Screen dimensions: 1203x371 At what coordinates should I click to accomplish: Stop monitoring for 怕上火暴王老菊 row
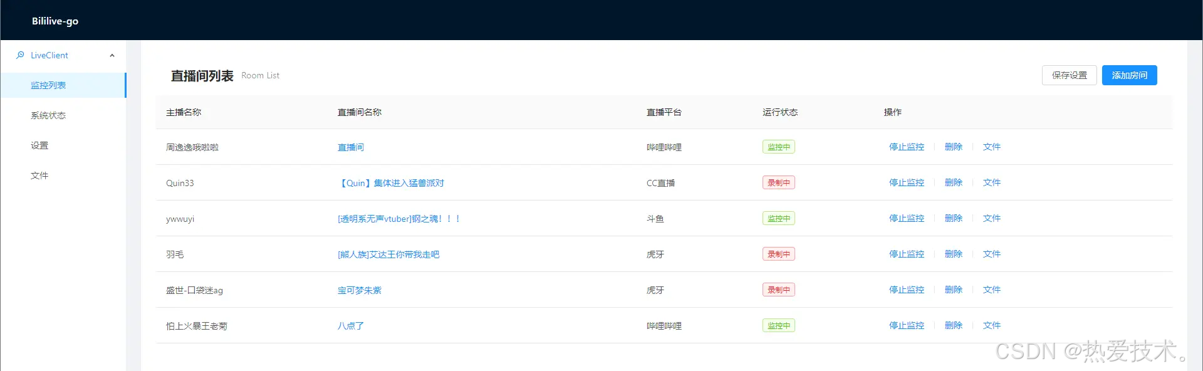point(907,325)
